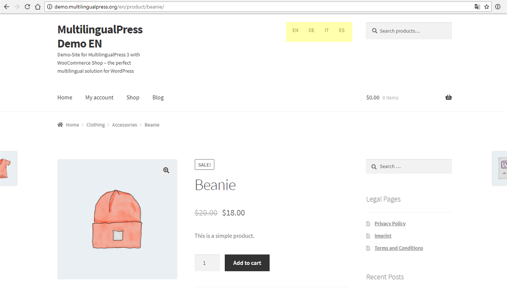Bookmark the page with the star icon
Image resolution: width=507 pixels, height=289 pixels.
[x=486, y=7]
